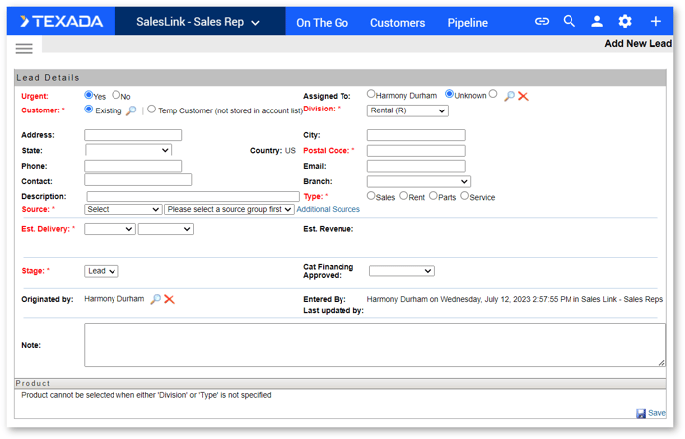The image size is (685, 439).
Task: Clear Assigned To with red X
Action: point(523,96)
